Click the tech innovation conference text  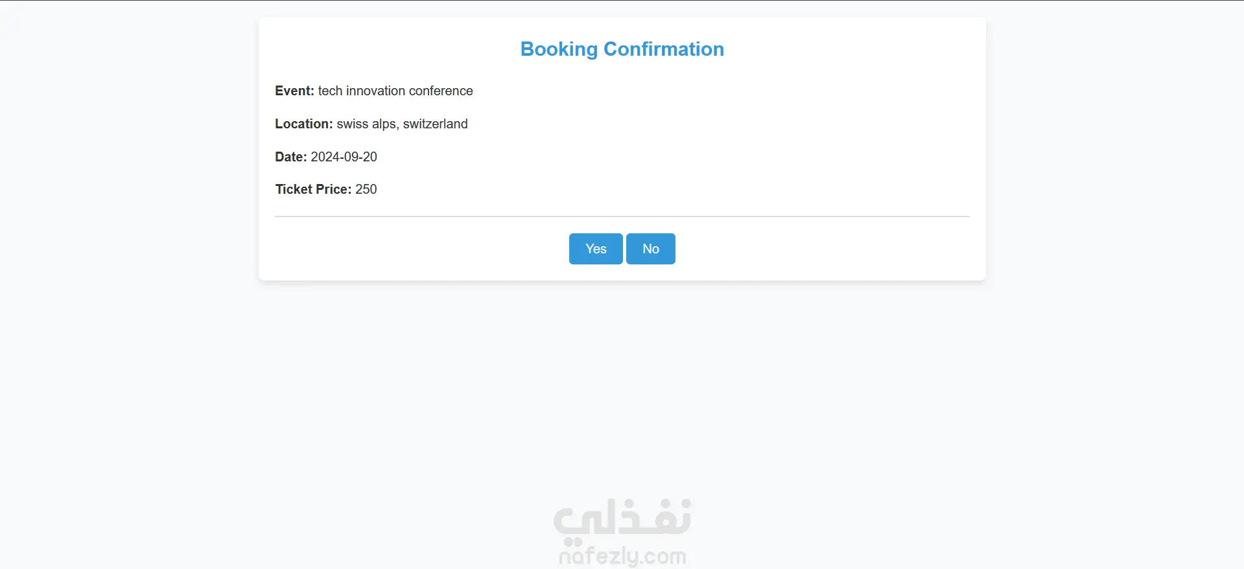(395, 91)
